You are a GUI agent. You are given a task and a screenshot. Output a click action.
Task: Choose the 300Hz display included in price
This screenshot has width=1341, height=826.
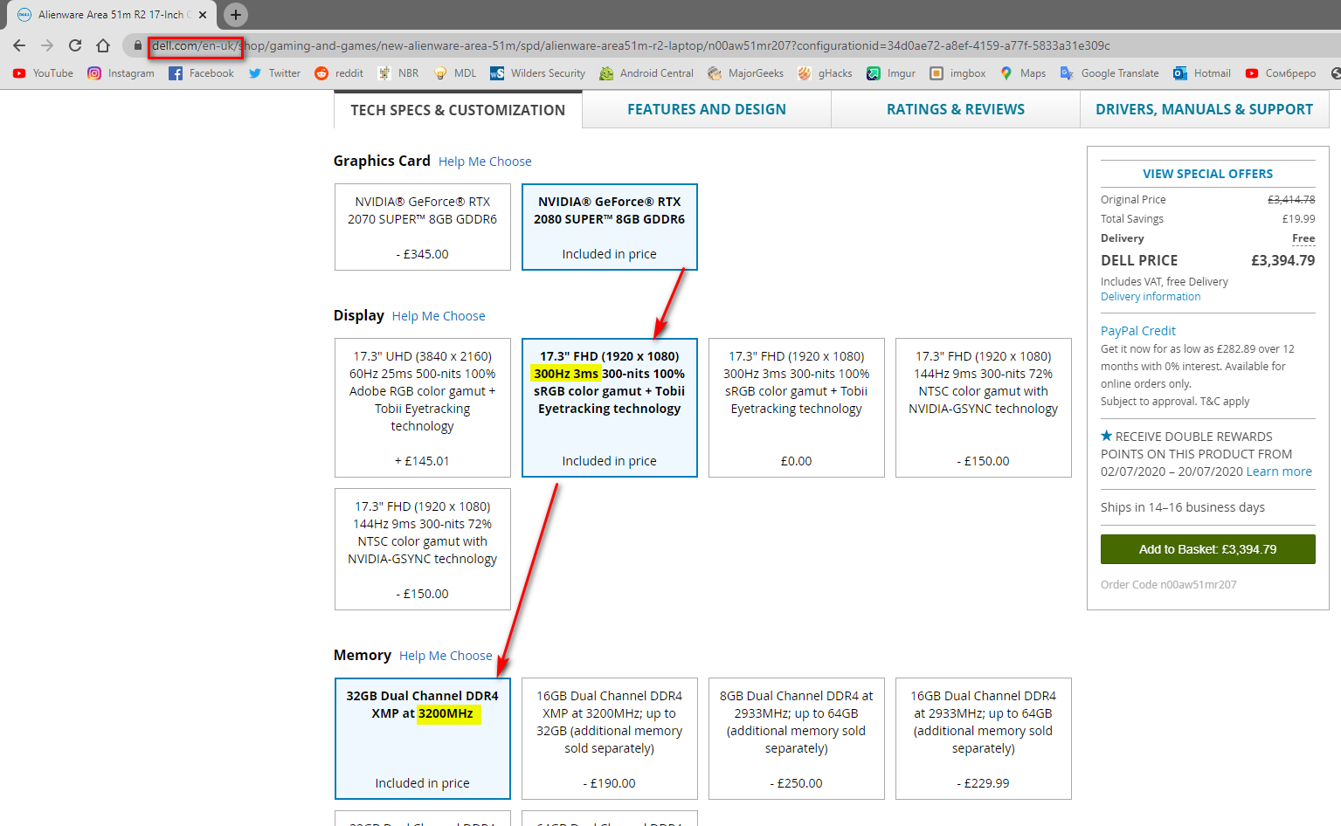click(610, 408)
